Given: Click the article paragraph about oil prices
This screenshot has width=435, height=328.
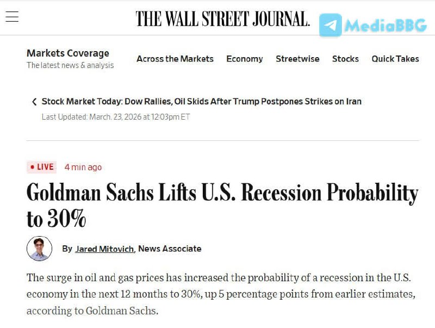Looking at the screenshot, I should (x=217, y=294).
